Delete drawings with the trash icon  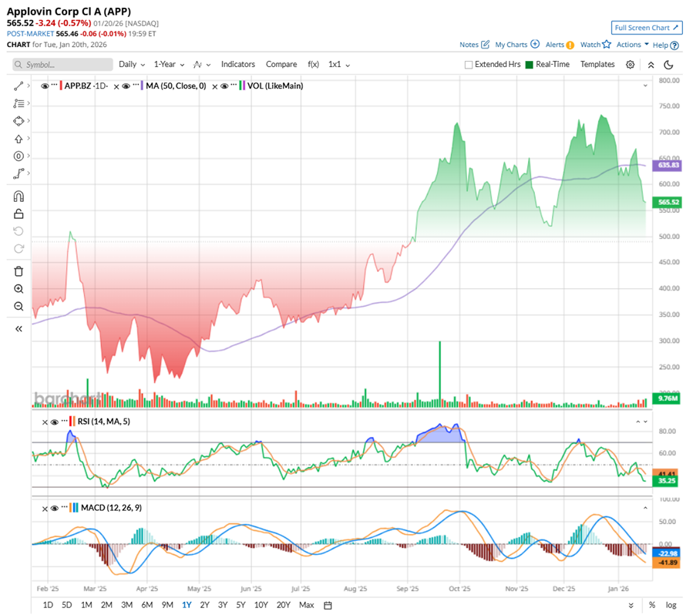click(x=18, y=271)
